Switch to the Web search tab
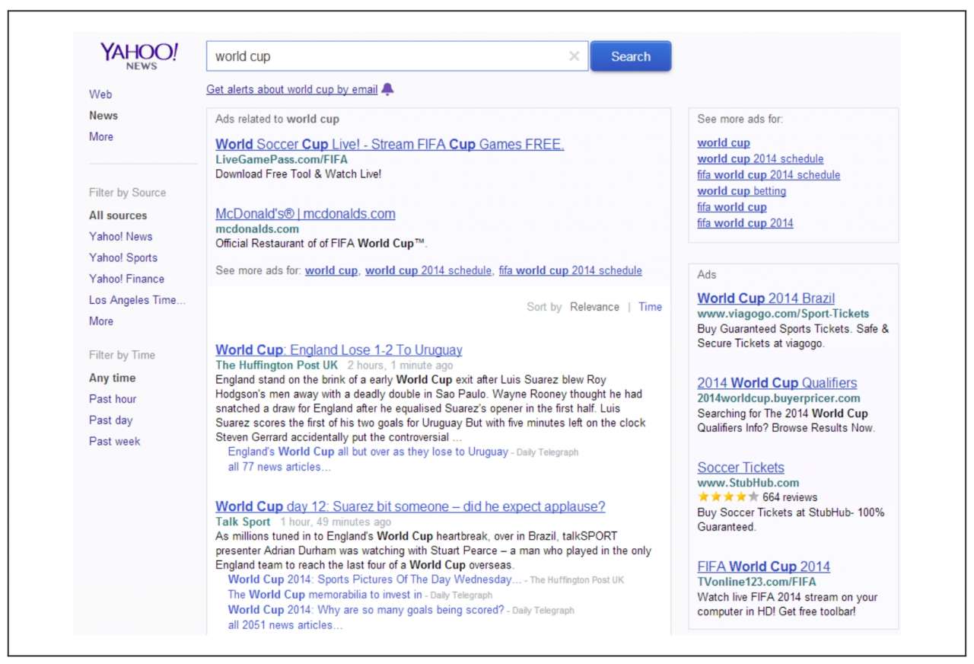 (x=100, y=94)
